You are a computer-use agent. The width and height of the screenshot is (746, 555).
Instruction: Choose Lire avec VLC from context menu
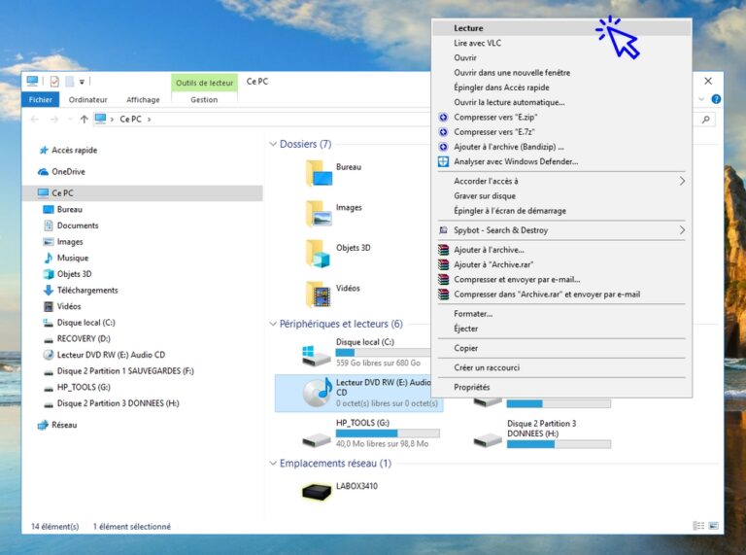pos(477,43)
